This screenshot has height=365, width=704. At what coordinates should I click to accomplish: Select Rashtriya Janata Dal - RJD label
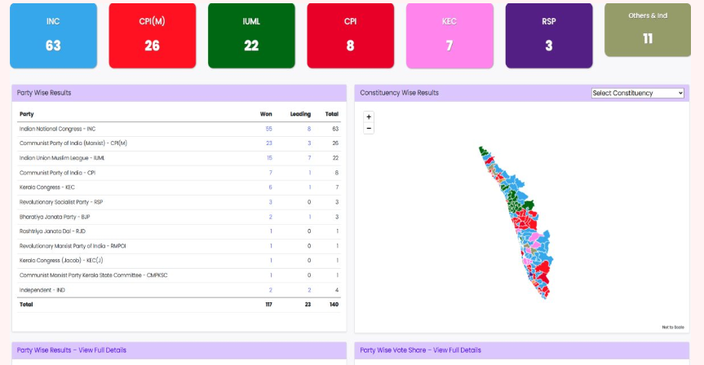(x=52, y=231)
